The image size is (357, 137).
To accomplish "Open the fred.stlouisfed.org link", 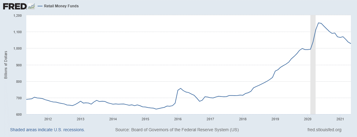I will [324, 130].
